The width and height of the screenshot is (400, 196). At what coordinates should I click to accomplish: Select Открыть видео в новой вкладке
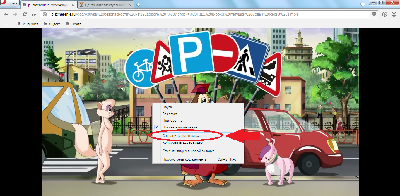point(198,151)
